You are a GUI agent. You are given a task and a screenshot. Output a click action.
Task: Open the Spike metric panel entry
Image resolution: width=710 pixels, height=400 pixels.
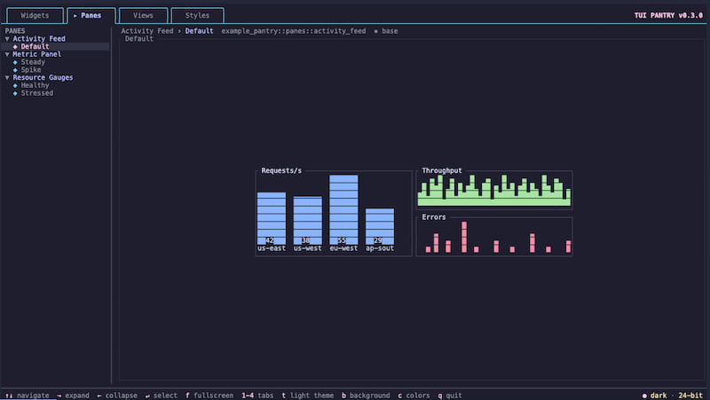31,70
